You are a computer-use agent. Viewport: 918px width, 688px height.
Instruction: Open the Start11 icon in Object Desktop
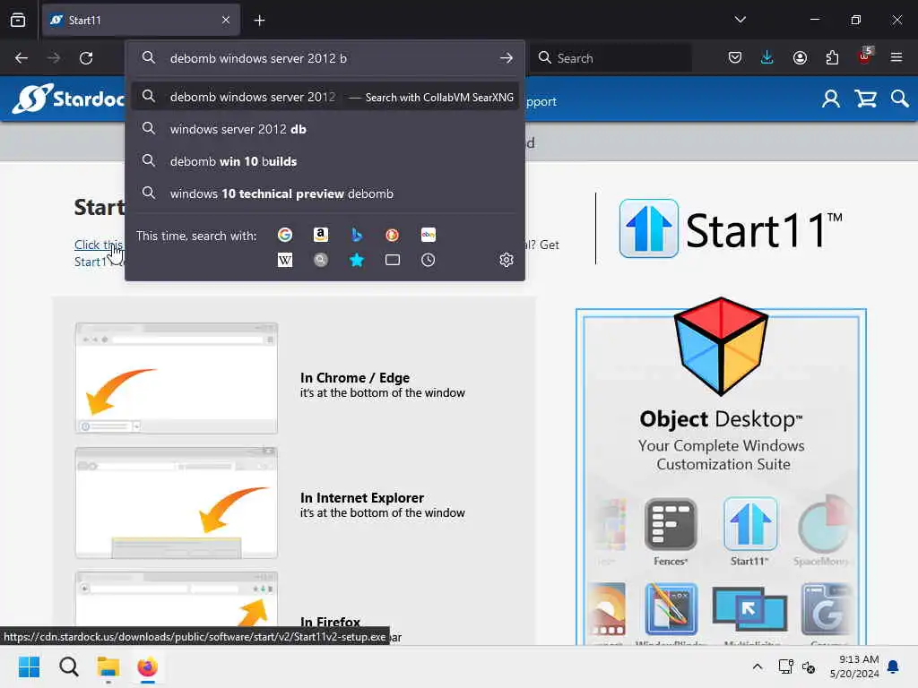tap(750, 532)
